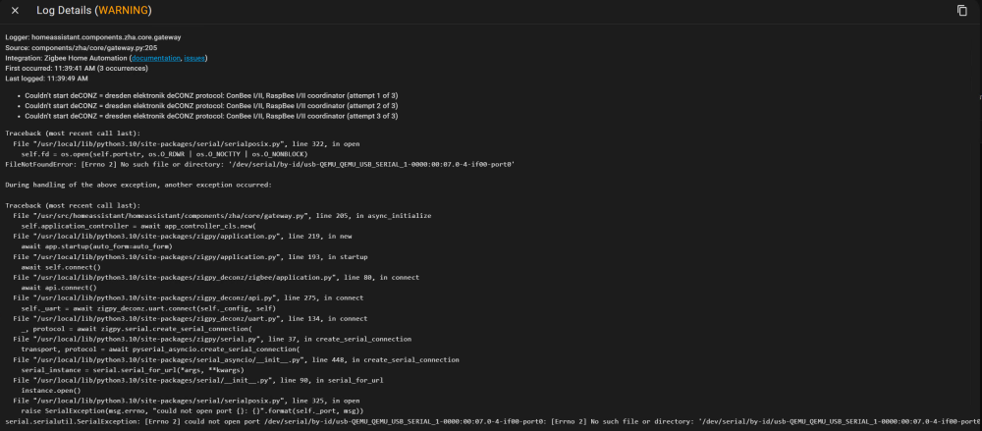Close the Log Details dialog
982x431 pixels.
point(15,11)
